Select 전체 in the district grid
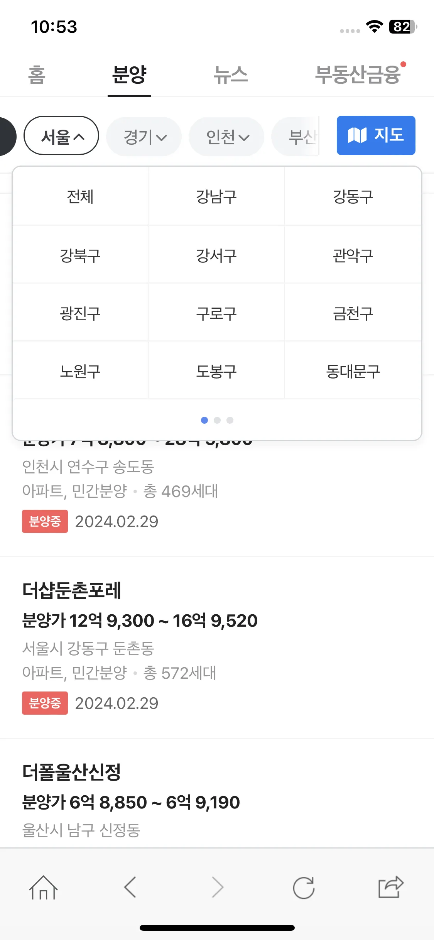Image resolution: width=434 pixels, height=940 pixels. tap(80, 196)
